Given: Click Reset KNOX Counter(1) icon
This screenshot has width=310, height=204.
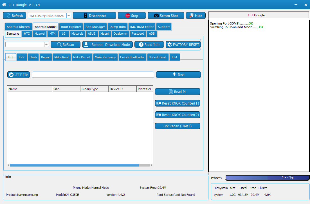Looking at the screenshot, I should [159, 103].
